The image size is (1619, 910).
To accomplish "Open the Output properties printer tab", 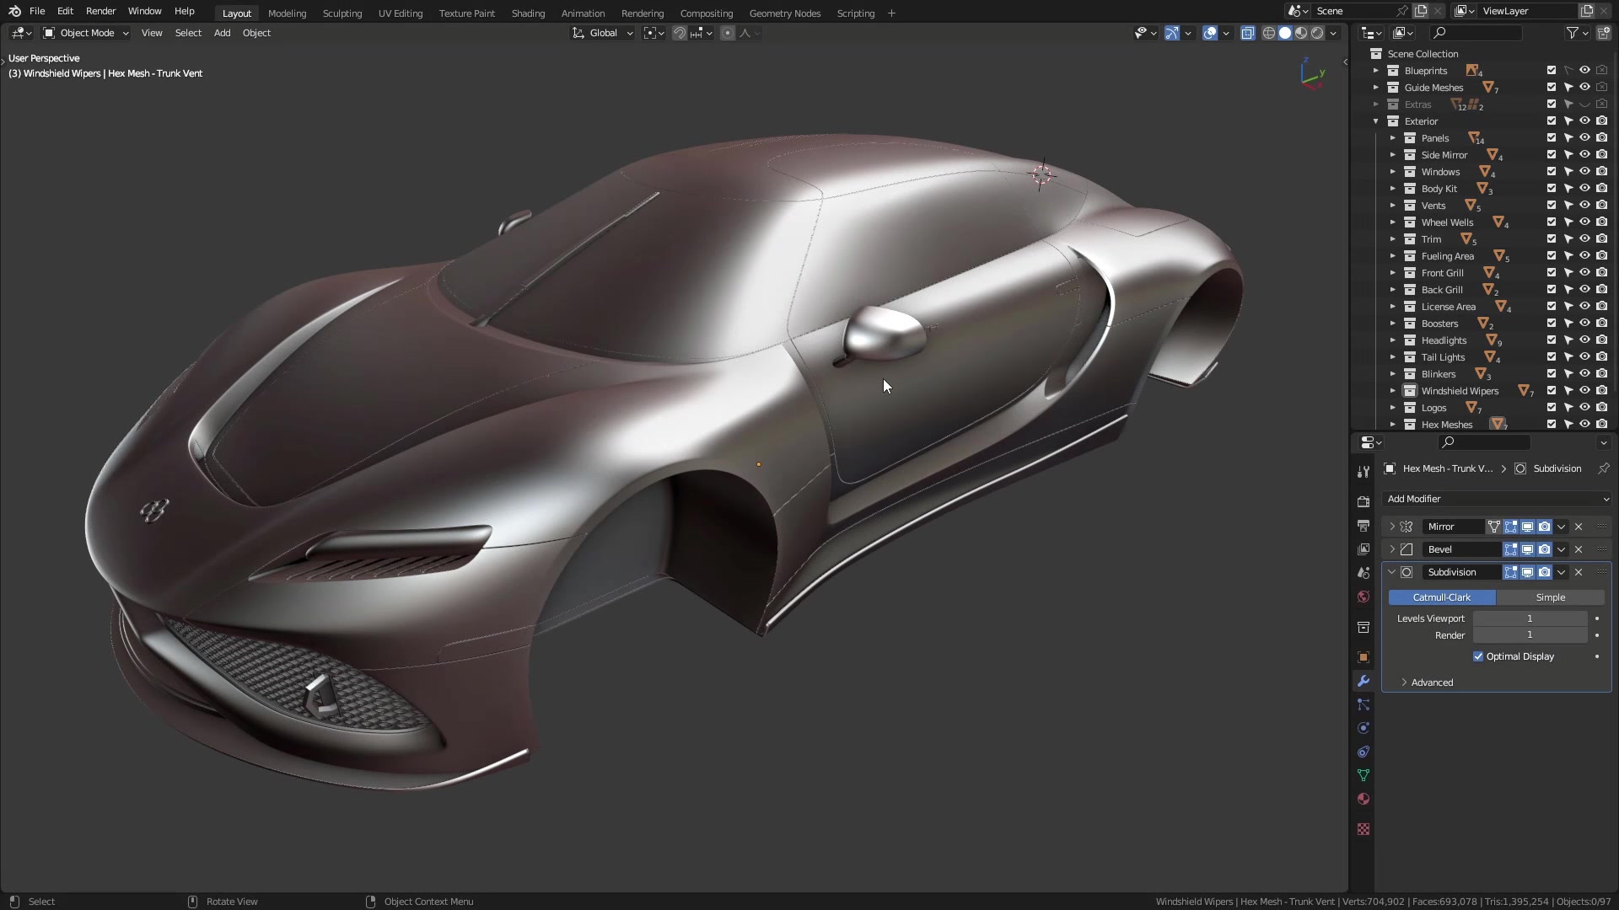I will tap(1364, 525).
